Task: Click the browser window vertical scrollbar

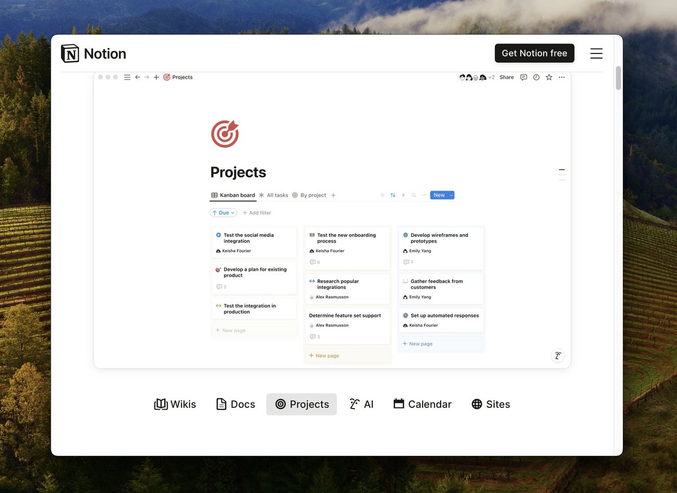Action: click(x=618, y=78)
